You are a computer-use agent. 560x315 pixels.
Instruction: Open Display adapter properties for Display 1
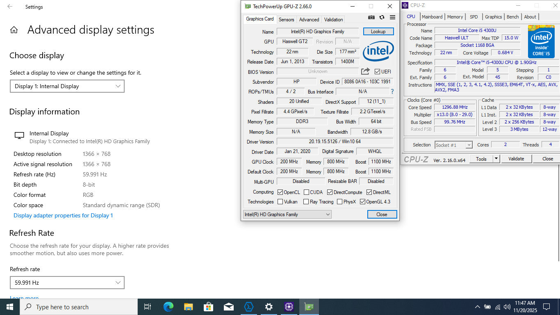click(x=63, y=215)
